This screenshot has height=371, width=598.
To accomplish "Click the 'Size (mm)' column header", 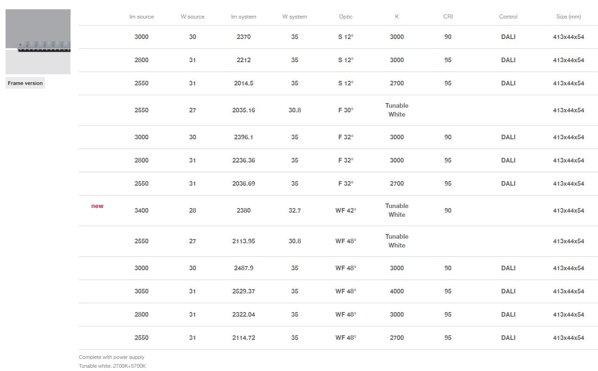I will click(x=569, y=17).
